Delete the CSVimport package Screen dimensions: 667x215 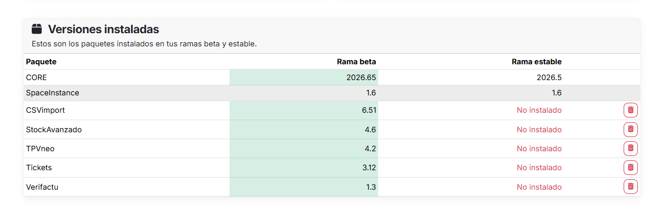point(631,110)
